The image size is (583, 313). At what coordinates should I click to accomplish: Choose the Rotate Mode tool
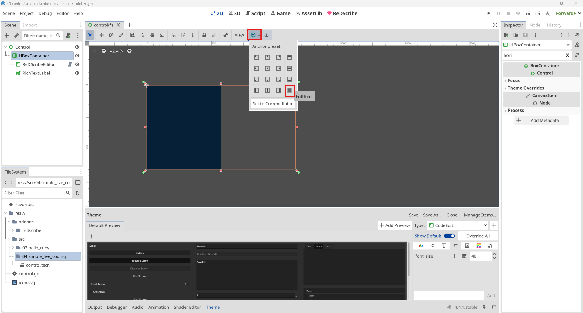(111, 35)
